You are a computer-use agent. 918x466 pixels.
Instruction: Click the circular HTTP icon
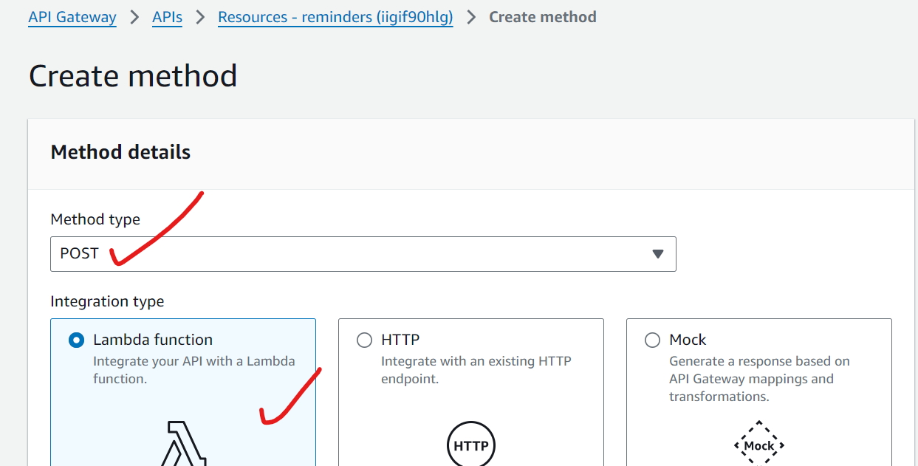click(x=471, y=445)
